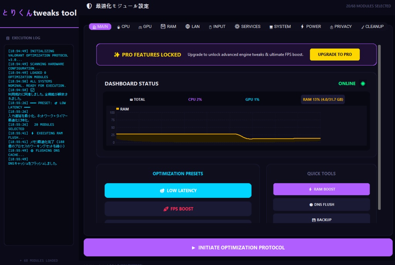
Task: Click the RAM usage line chart
Action: click(218, 128)
